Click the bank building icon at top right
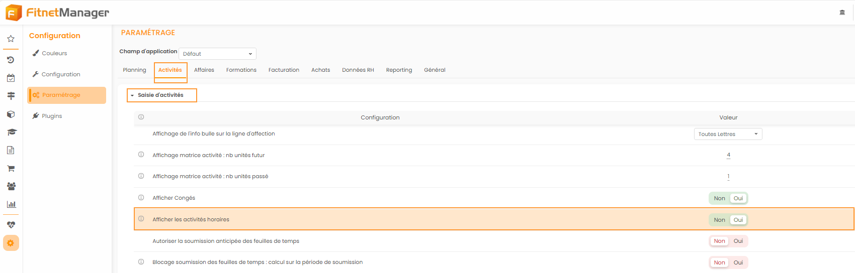 pyautogui.click(x=842, y=12)
